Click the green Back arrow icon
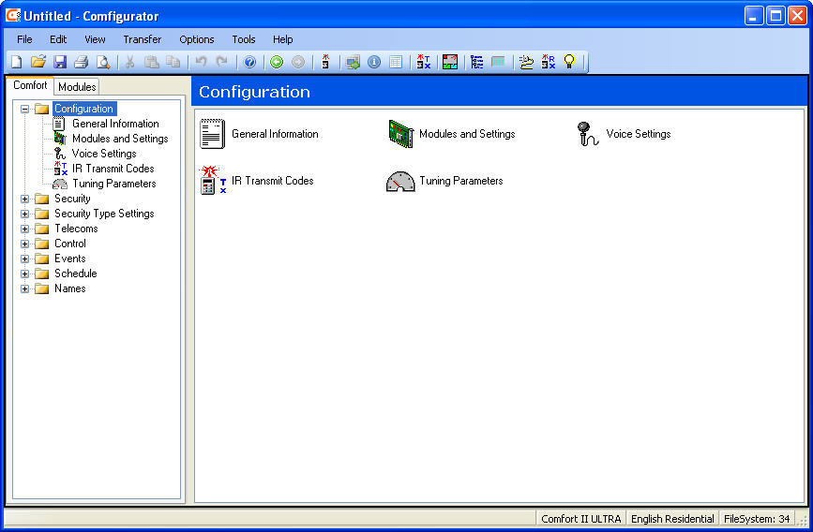813x532 pixels. click(x=277, y=62)
